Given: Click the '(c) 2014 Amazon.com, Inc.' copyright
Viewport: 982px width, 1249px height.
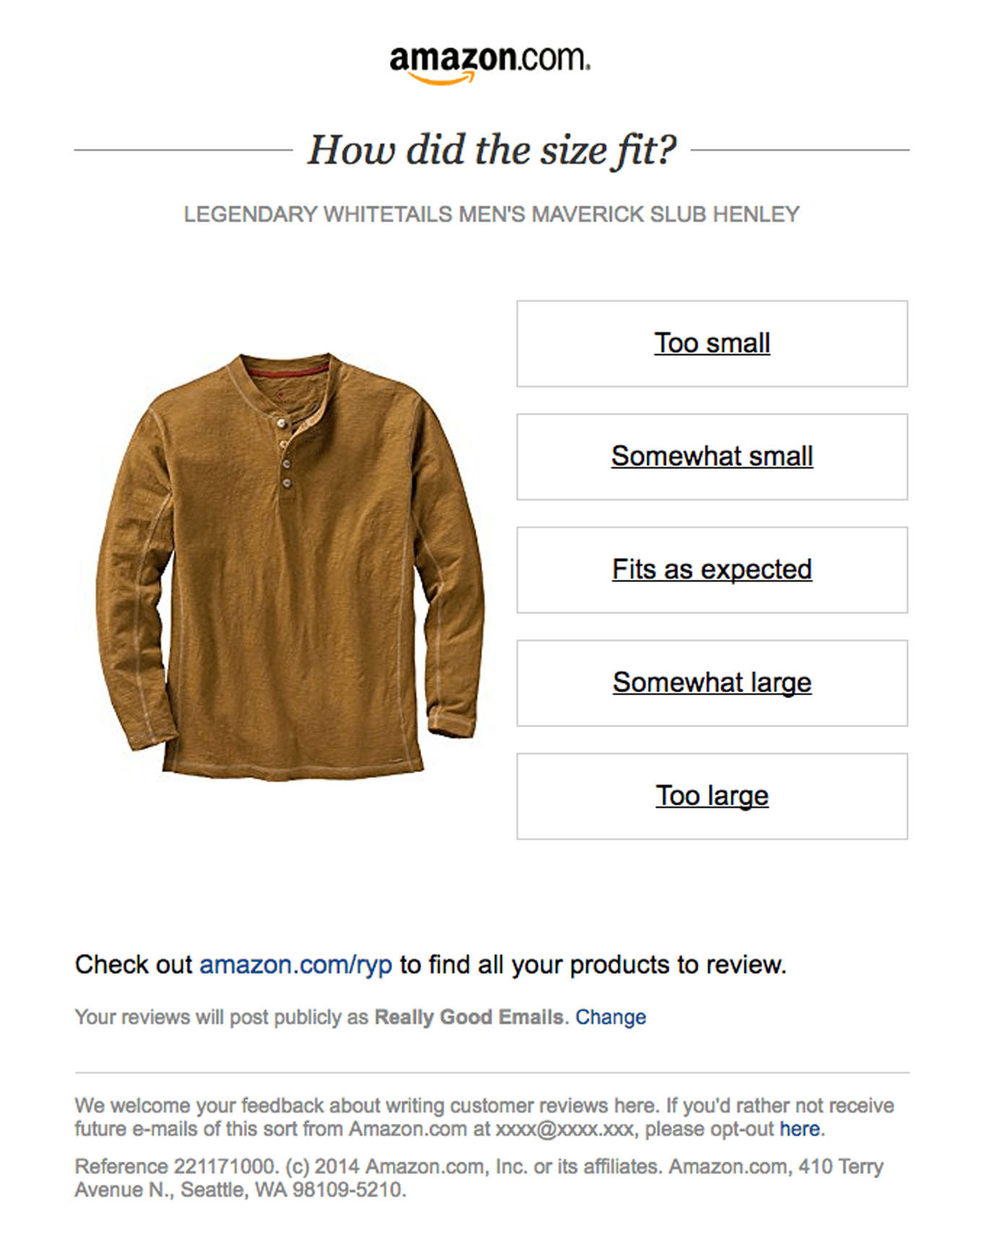Looking at the screenshot, I should pos(404,1167).
